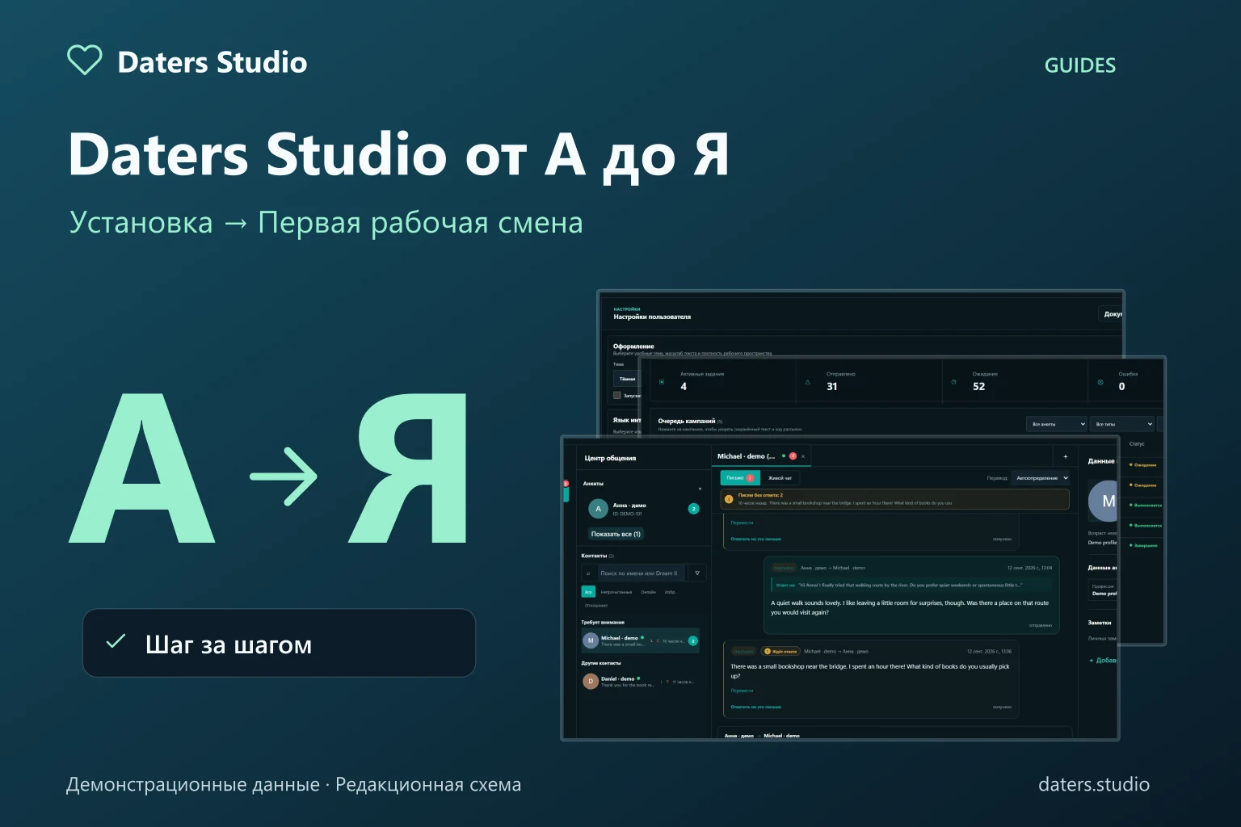Add a new conversation tab with plus

pos(1065,456)
